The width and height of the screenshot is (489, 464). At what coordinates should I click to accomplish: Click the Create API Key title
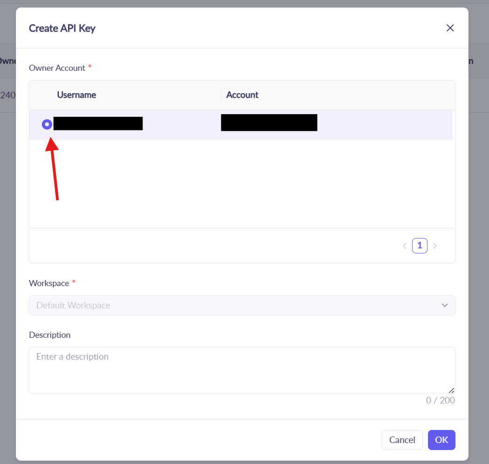click(x=62, y=28)
